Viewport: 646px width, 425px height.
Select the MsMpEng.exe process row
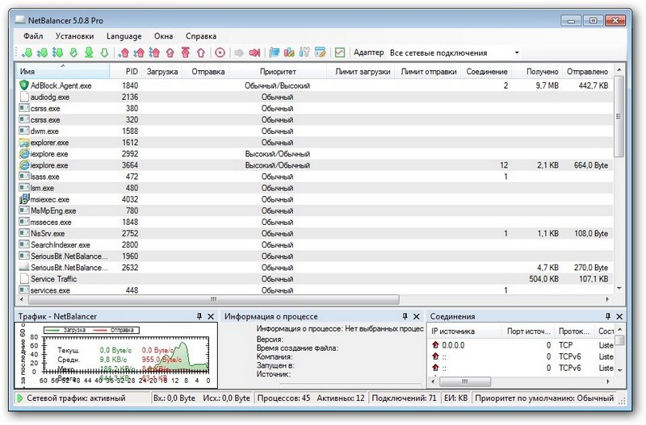coord(315,210)
